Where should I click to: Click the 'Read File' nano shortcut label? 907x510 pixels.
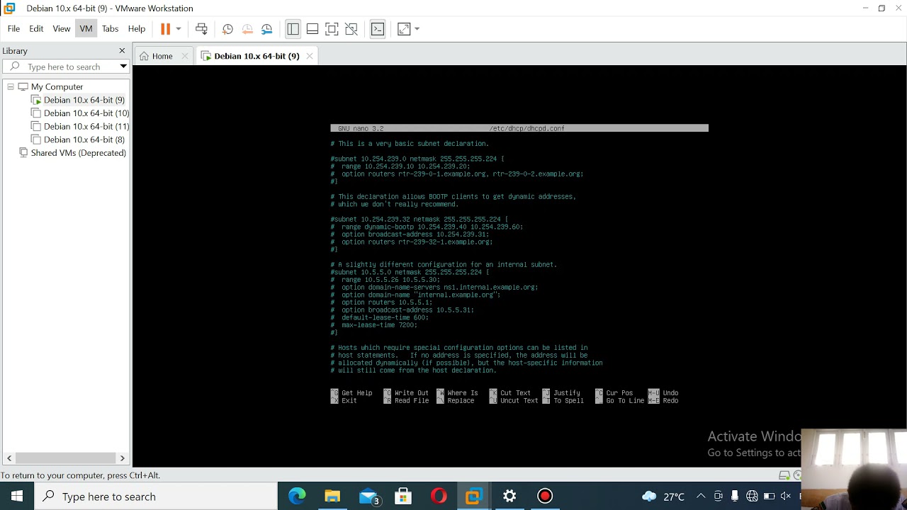pos(412,401)
